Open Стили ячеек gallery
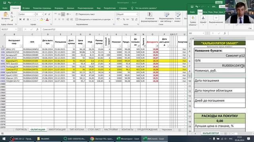The width and height of the screenshot is (254, 142). tap(178, 17)
